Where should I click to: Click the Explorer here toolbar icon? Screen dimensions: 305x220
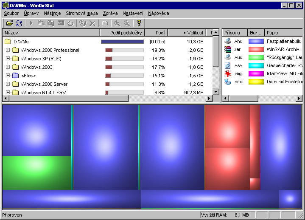pos(51,23)
